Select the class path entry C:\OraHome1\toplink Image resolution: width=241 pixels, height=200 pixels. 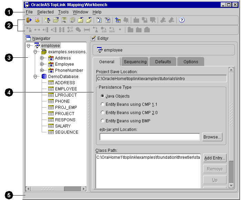click(x=148, y=157)
